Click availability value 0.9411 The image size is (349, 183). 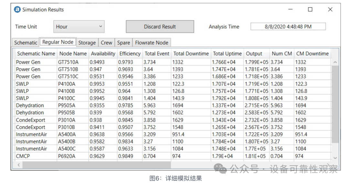point(97,127)
